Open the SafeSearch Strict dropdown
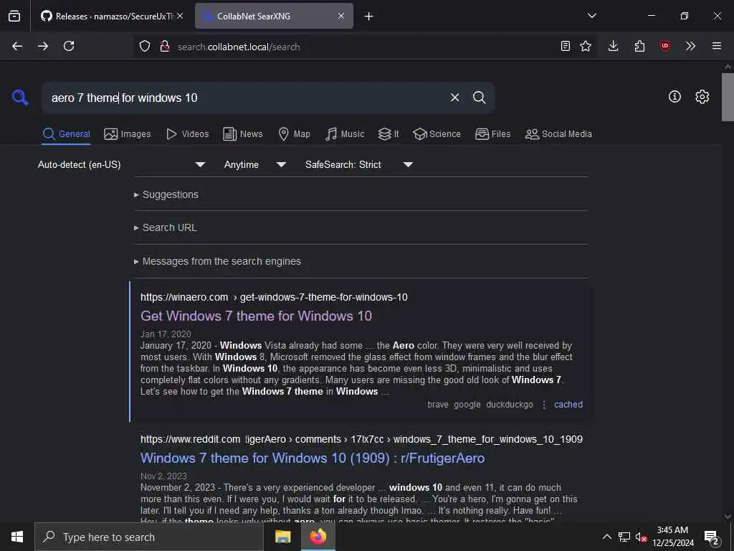Image resolution: width=734 pixels, height=551 pixels. [x=358, y=164]
